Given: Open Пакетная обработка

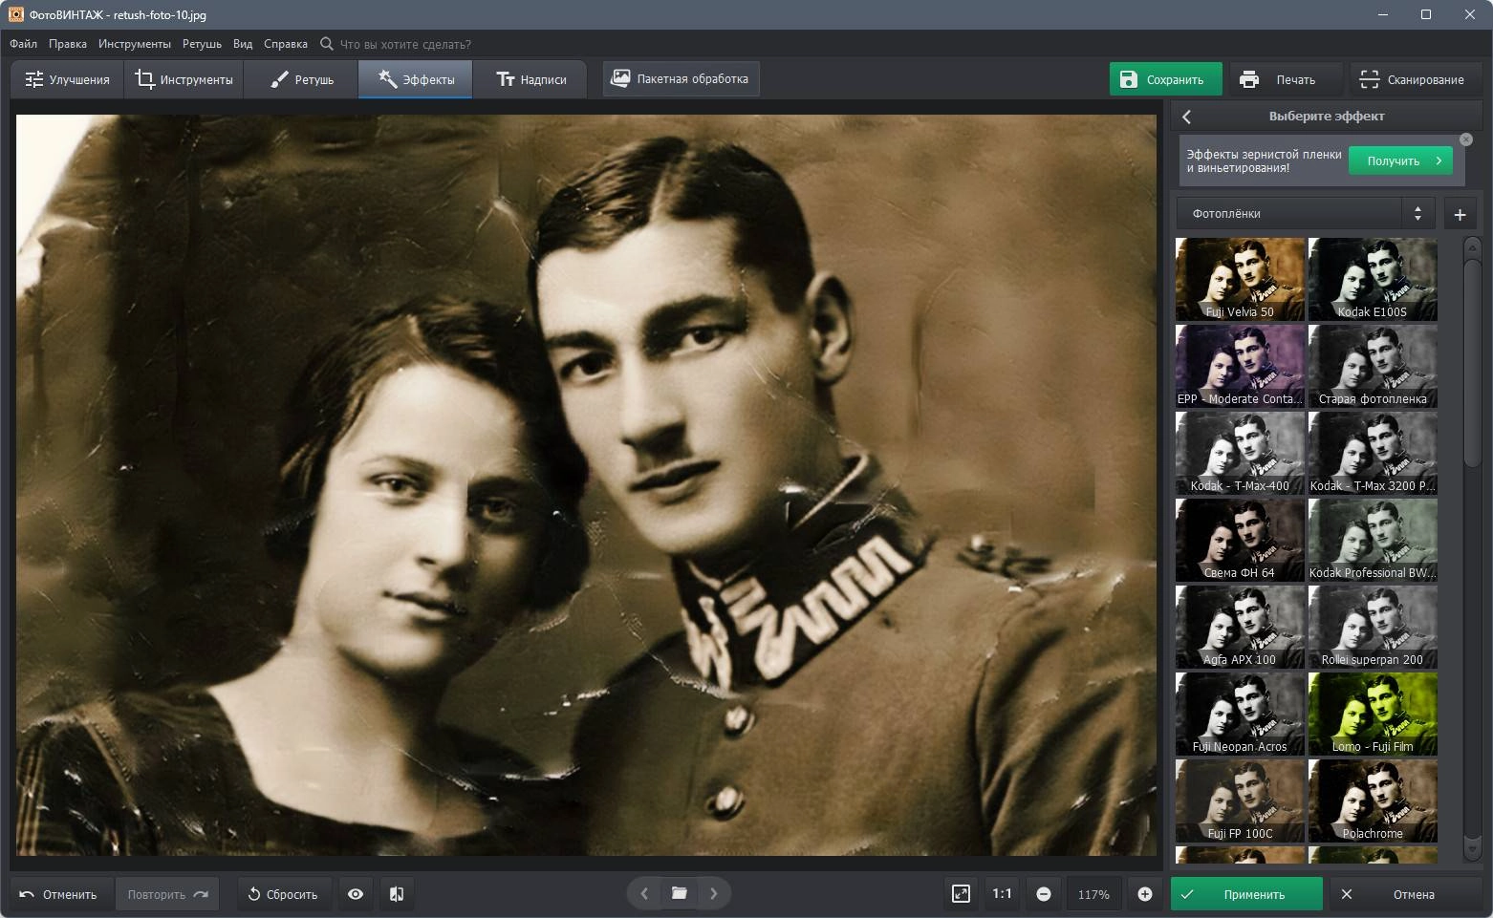Looking at the screenshot, I should click(x=681, y=78).
